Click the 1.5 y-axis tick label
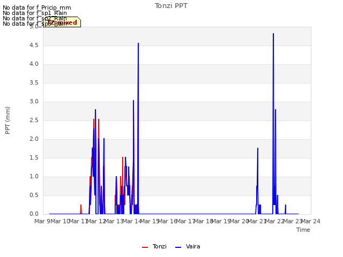 coord(34,158)
